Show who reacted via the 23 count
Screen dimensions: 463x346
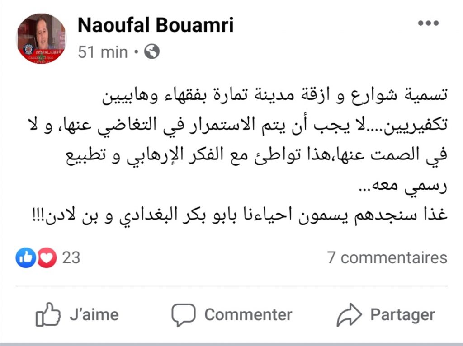pyautogui.click(x=71, y=257)
